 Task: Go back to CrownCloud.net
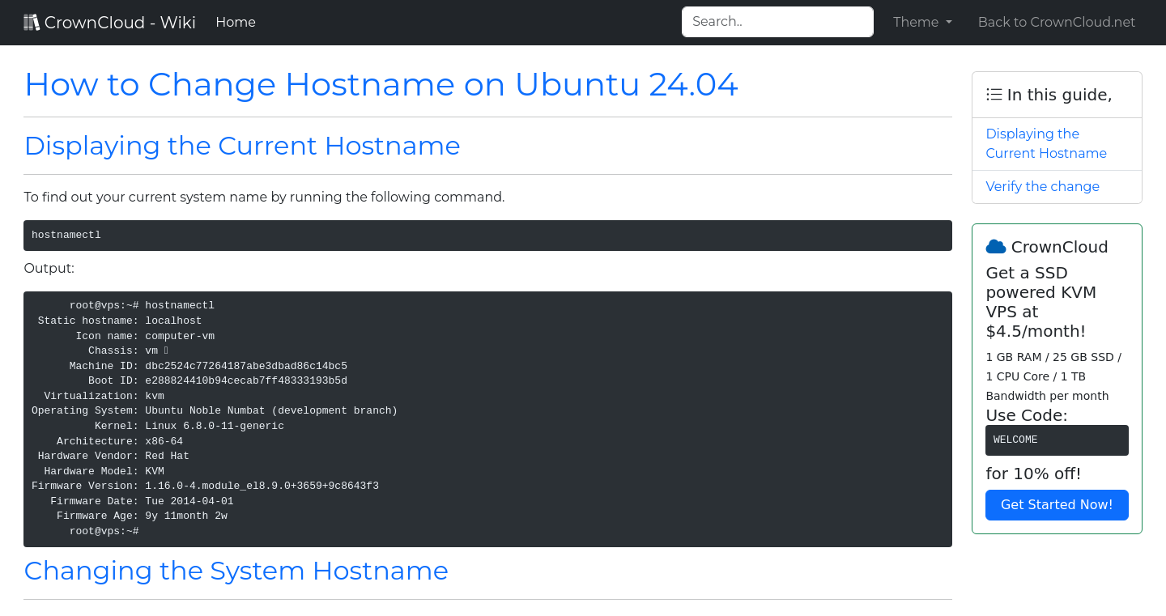coord(1057,22)
